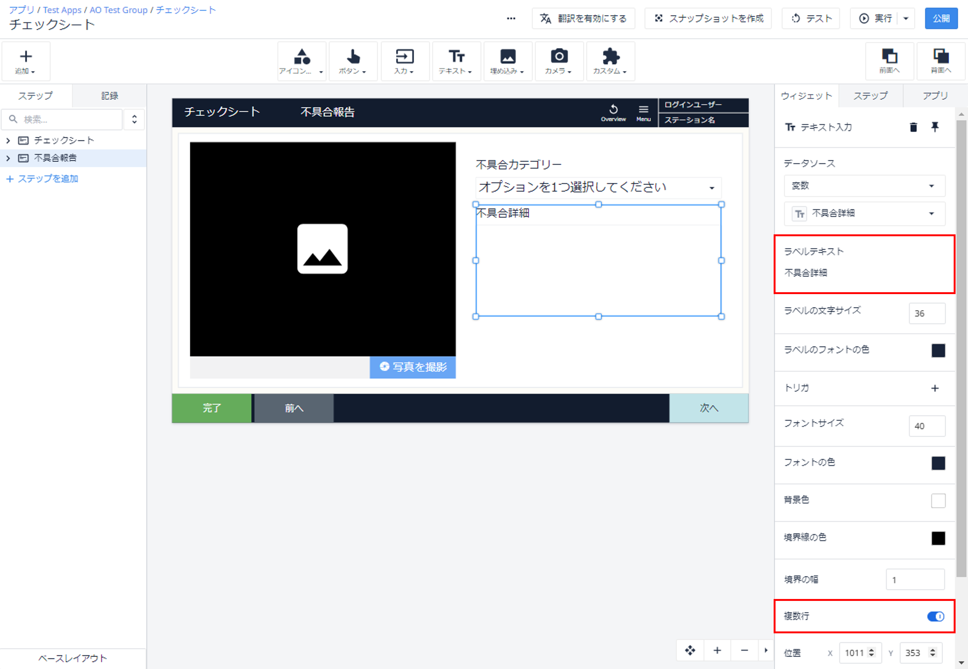Click スナップショットを作成 button
Image resolution: width=968 pixels, height=669 pixels.
click(x=708, y=18)
